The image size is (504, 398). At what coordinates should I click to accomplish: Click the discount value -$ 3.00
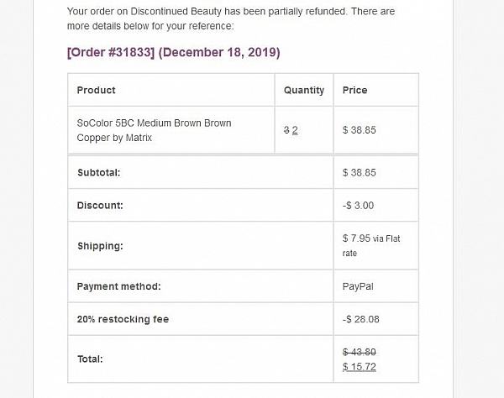pyautogui.click(x=358, y=206)
